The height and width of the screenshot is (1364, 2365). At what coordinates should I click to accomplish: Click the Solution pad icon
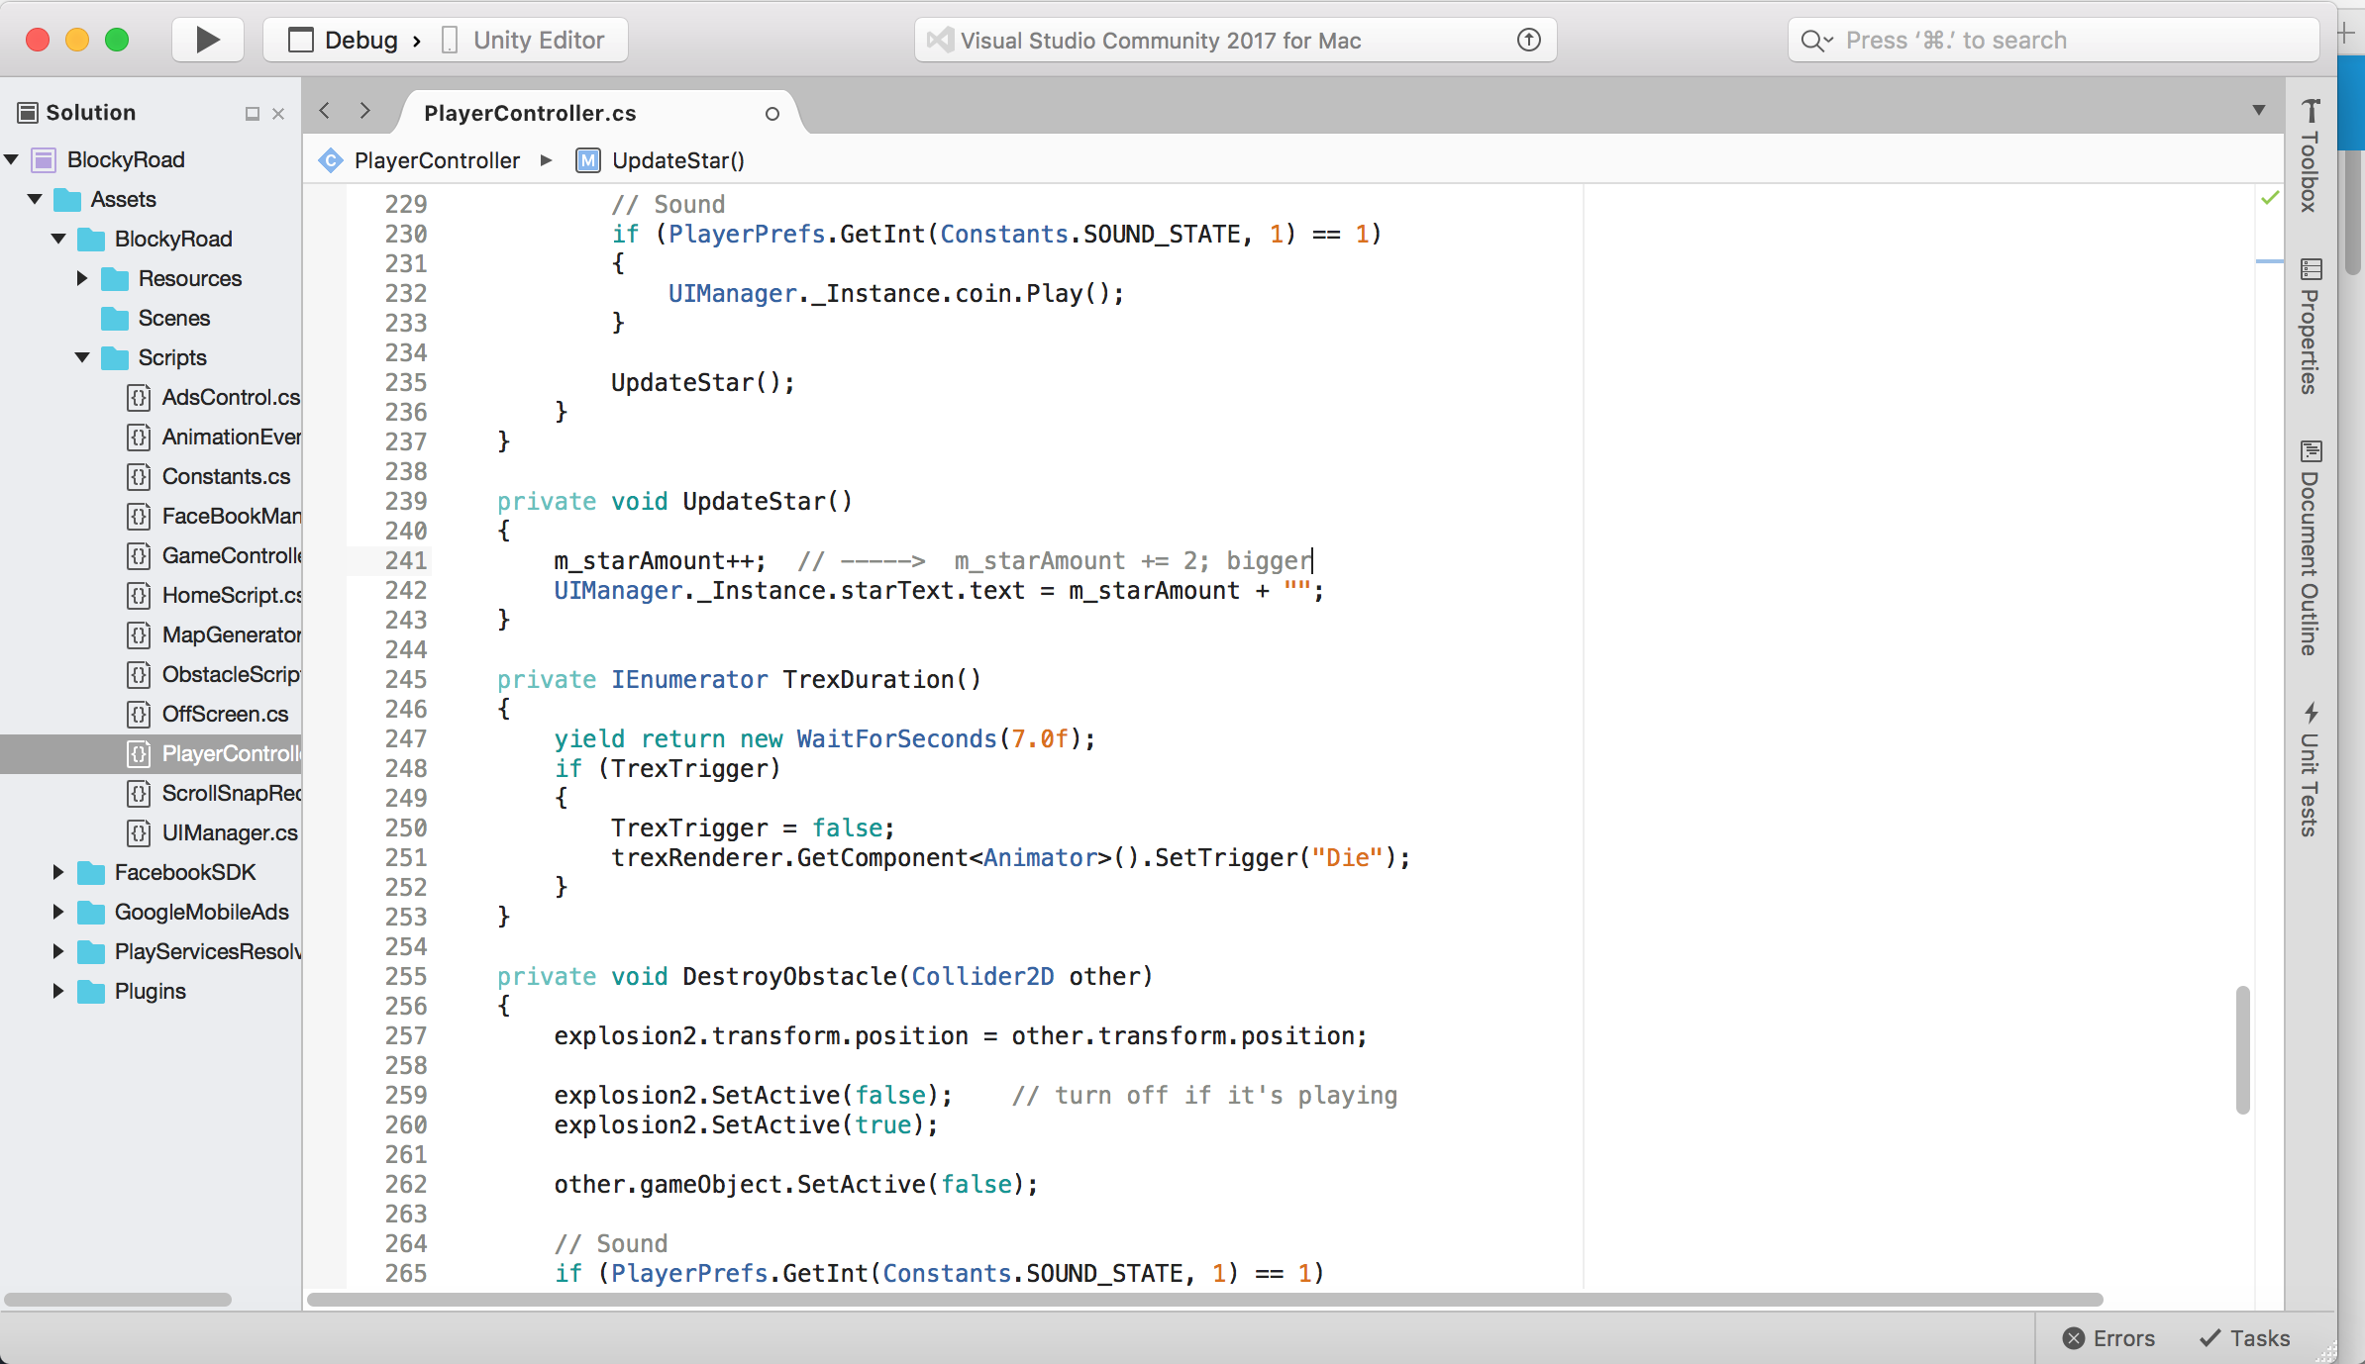pyautogui.click(x=27, y=113)
